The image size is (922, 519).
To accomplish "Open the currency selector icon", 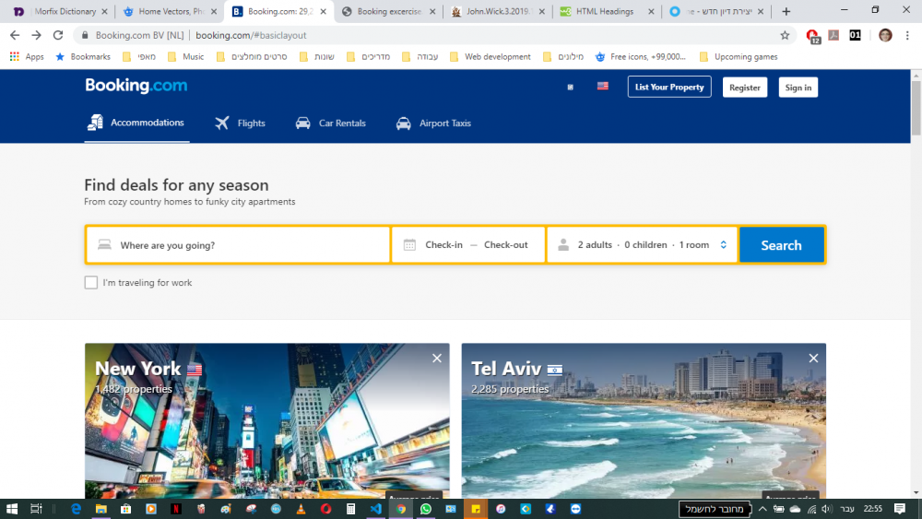I will 570,87.
